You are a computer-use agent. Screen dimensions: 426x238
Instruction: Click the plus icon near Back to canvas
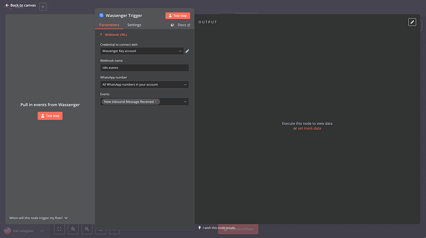point(43,7)
